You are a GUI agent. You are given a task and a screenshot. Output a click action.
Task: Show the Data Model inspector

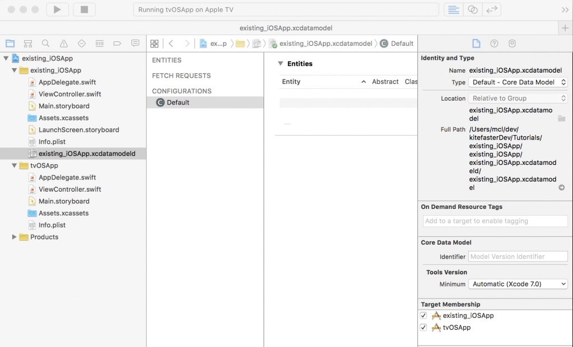[x=512, y=44]
